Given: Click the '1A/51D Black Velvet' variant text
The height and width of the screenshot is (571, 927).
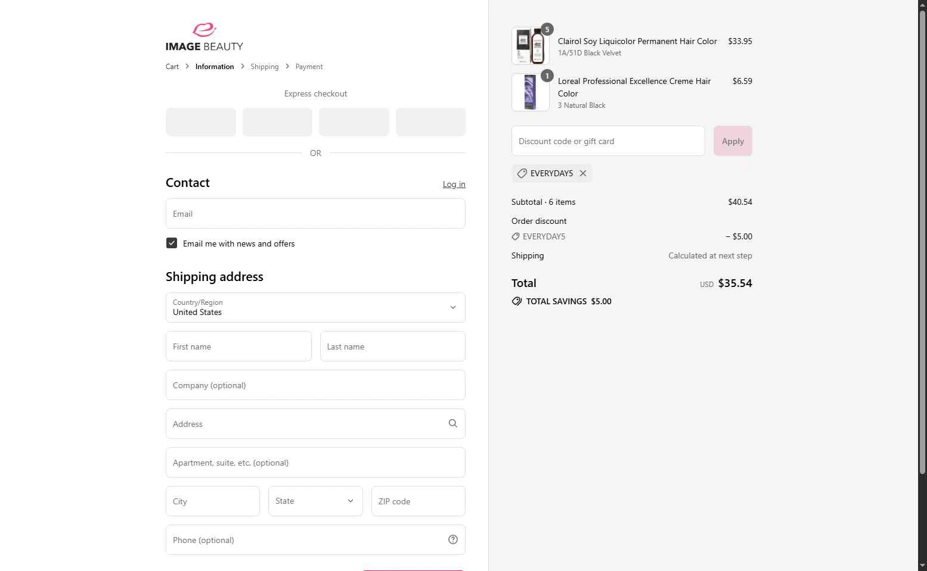Looking at the screenshot, I should pyautogui.click(x=590, y=53).
